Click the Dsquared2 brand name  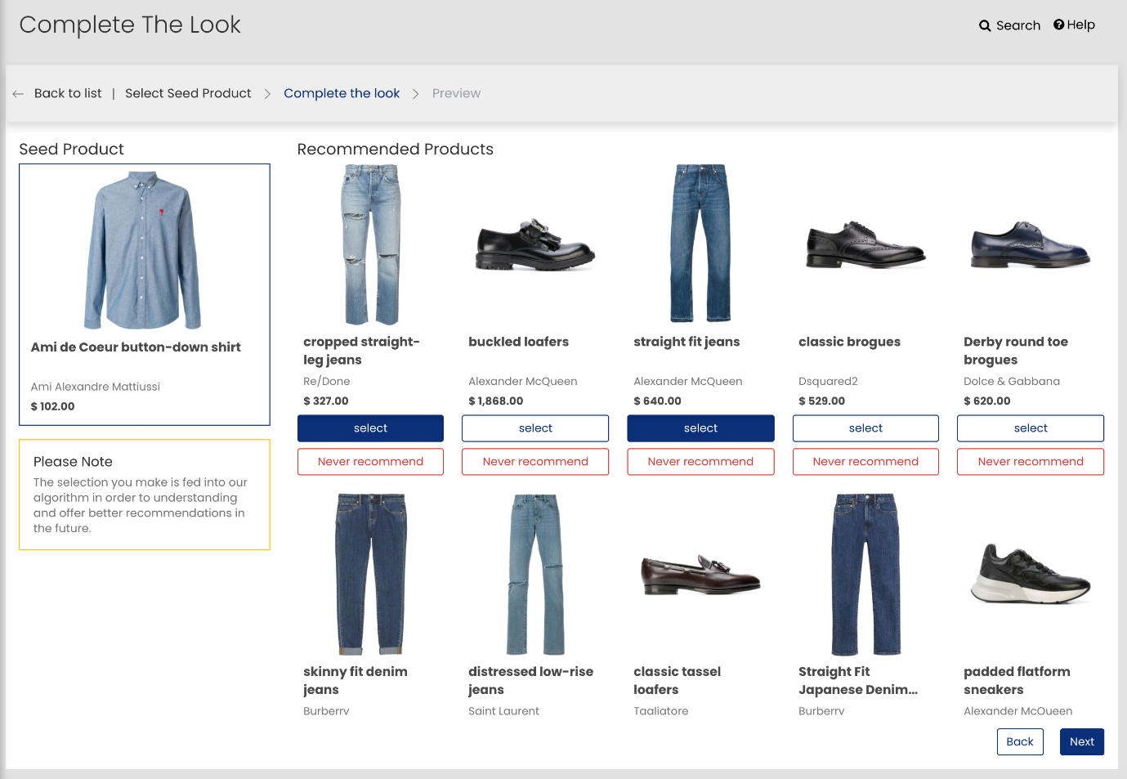click(x=828, y=381)
